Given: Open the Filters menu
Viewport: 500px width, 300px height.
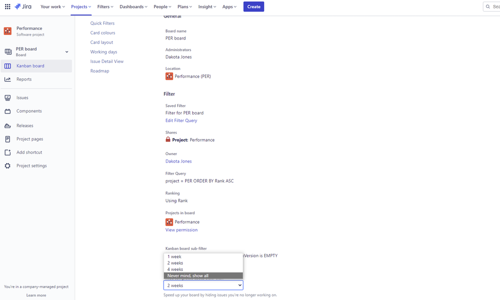Looking at the screenshot, I should coord(105,6).
